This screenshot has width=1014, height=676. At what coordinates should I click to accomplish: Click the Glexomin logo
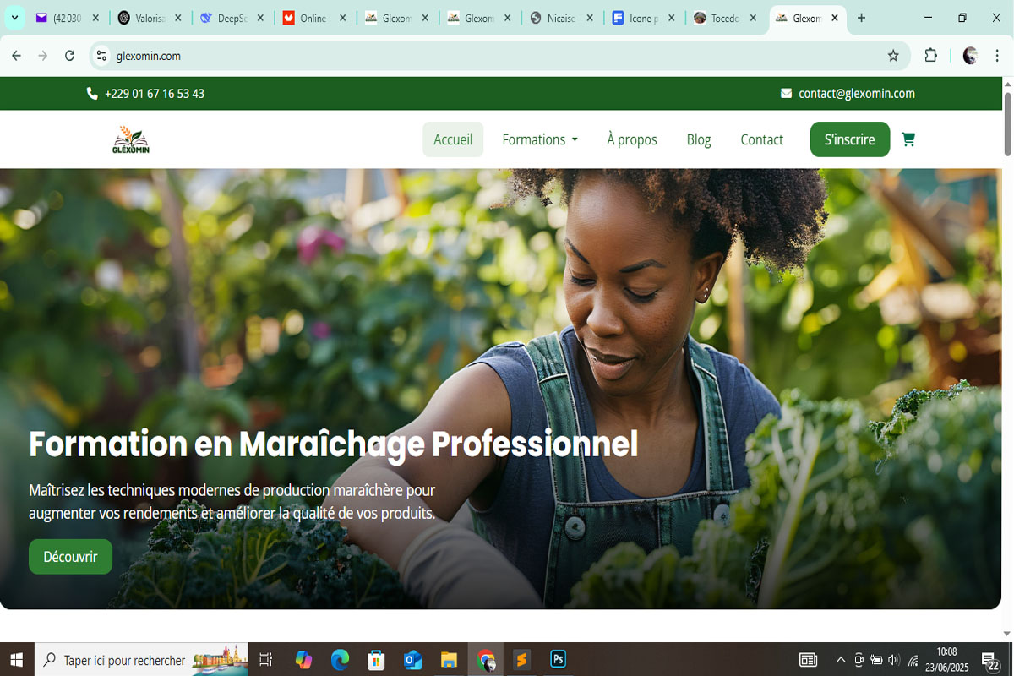131,139
